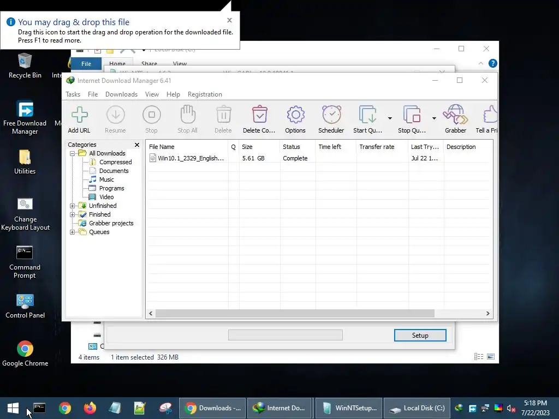Viewport: 559px width, 419px height.
Task: Click the muted volume tray icon
Action: pos(511,408)
